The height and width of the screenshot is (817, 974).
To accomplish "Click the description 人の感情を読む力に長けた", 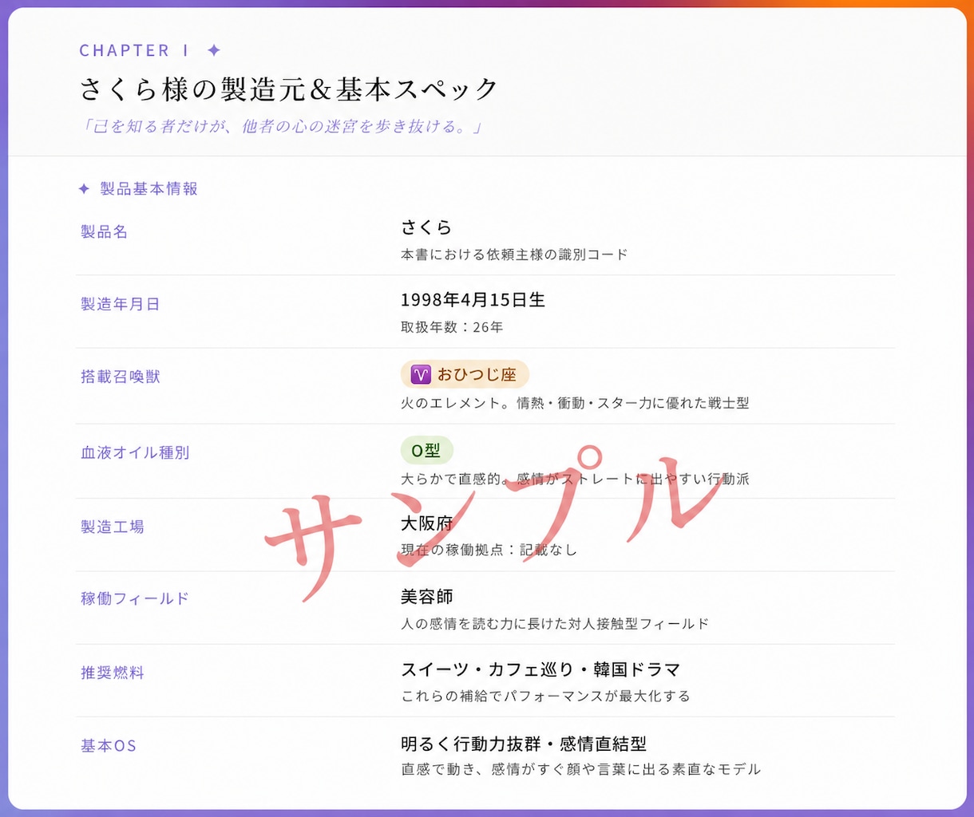I will click(x=555, y=623).
